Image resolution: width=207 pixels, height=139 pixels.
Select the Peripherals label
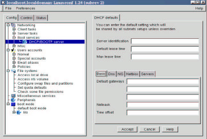(26, 100)
